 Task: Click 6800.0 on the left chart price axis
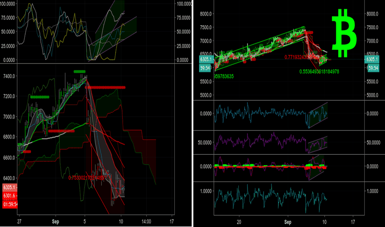[x=9, y=137]
